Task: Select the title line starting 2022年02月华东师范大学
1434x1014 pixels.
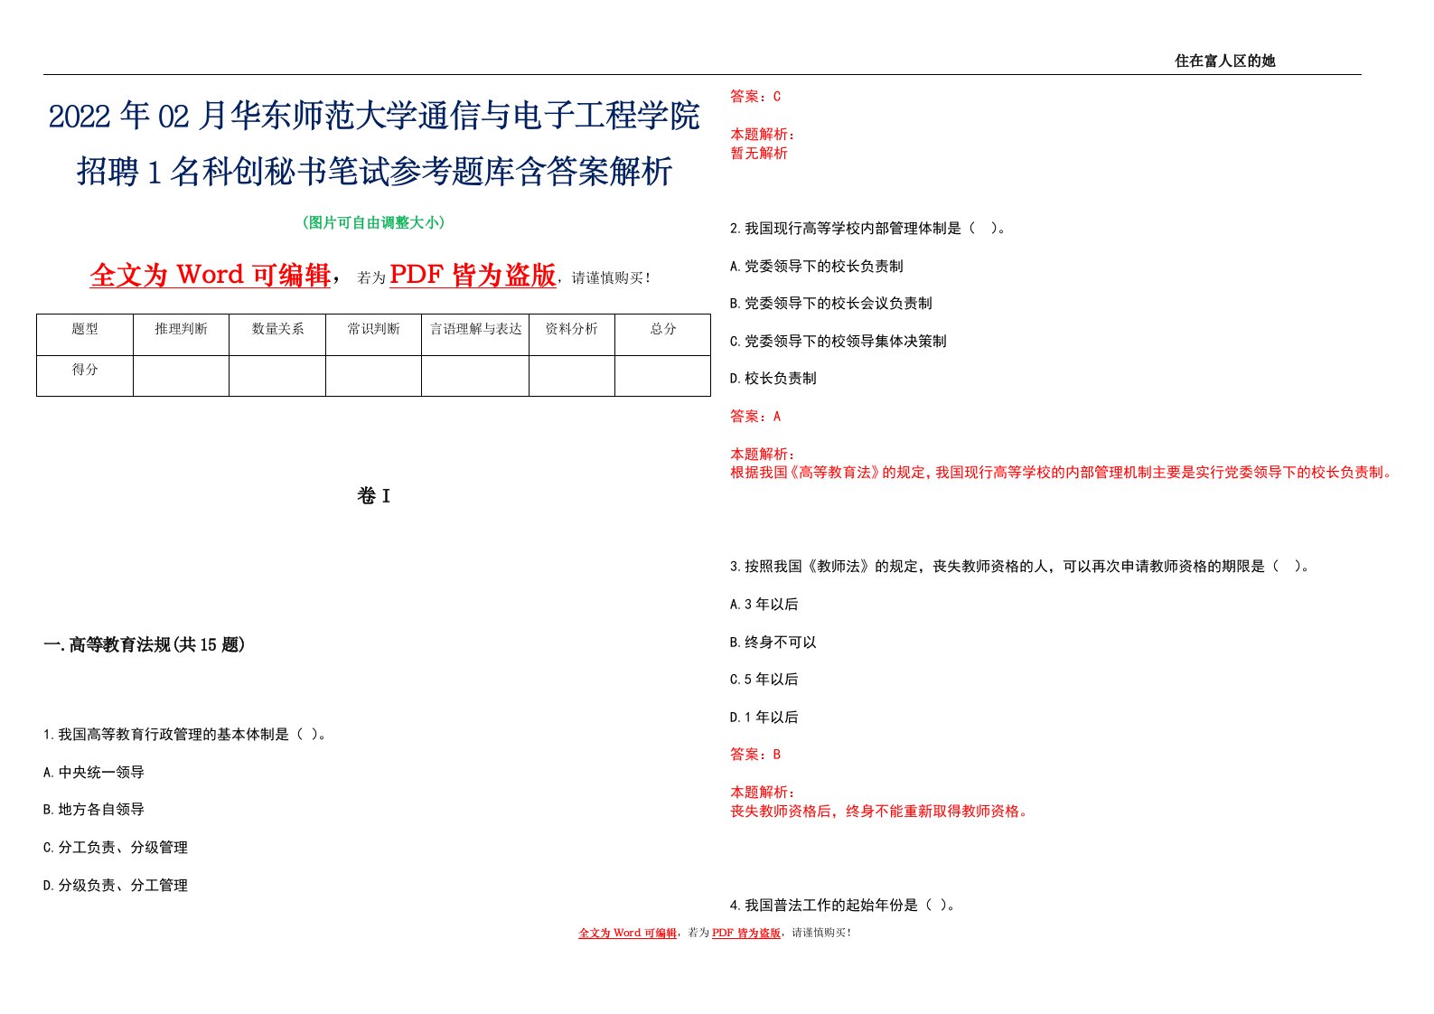Action: (374, 117)
